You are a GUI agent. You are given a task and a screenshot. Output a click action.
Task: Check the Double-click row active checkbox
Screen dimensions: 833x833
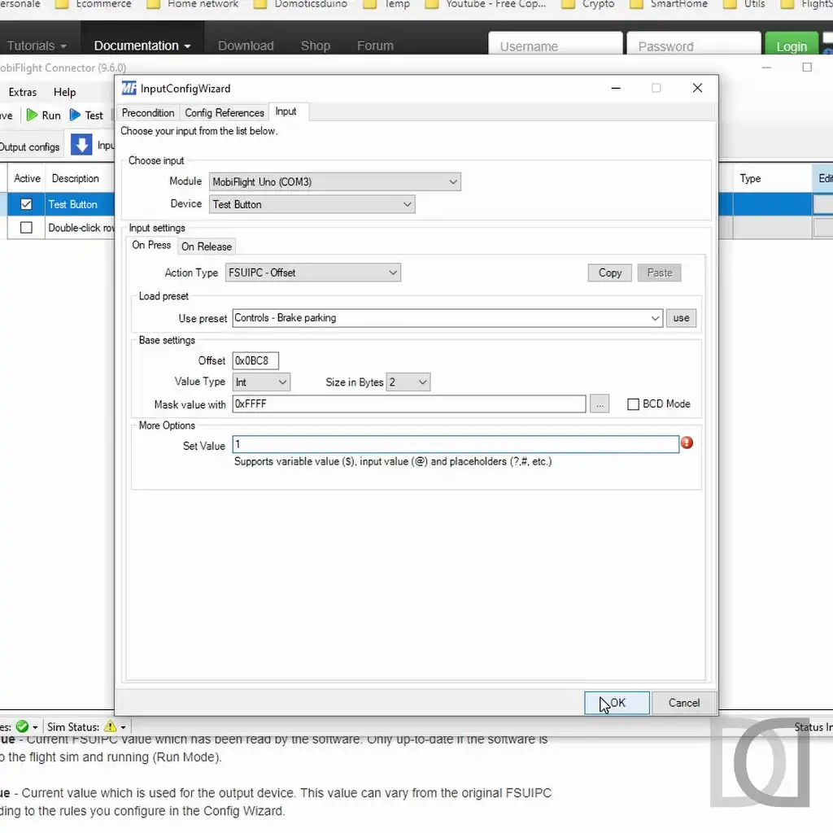point(26,228)
